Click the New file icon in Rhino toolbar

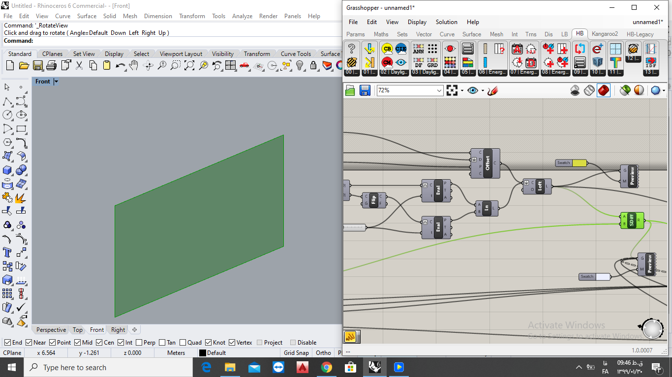[x=10, y=65]
